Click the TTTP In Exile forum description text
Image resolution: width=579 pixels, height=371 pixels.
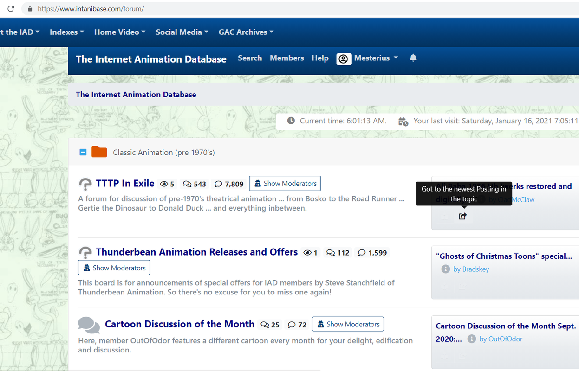241,204
